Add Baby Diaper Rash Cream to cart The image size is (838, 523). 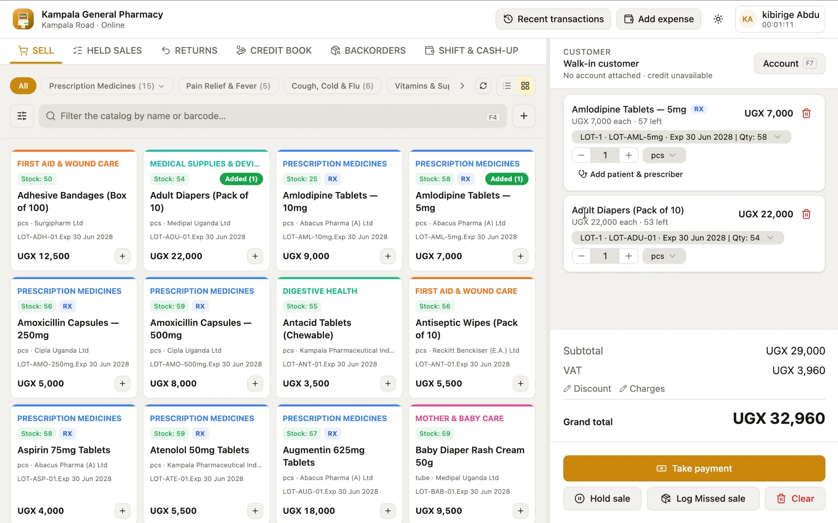point(521,510)
